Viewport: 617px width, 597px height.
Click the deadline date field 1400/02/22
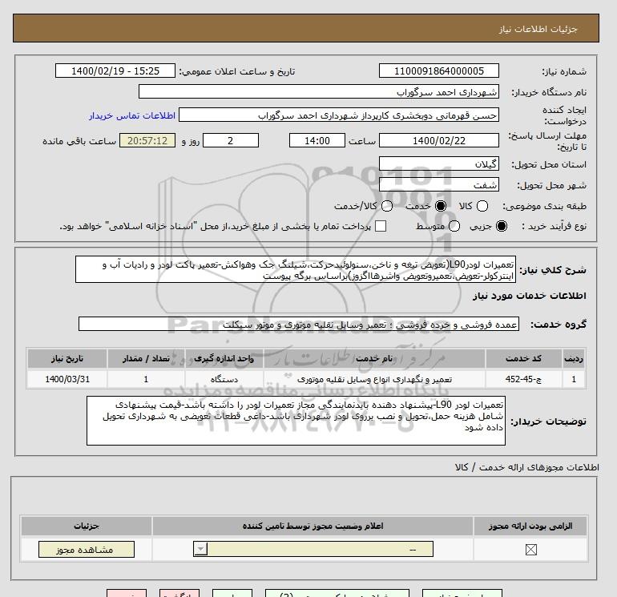click(439, 140)
